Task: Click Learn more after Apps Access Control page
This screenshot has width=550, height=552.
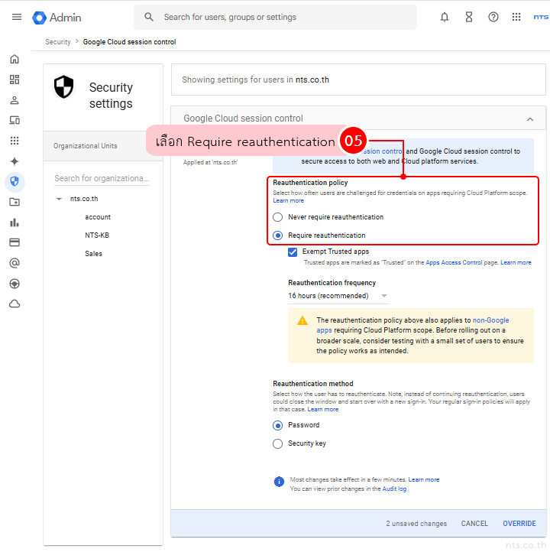Action: tap(516, 262)
